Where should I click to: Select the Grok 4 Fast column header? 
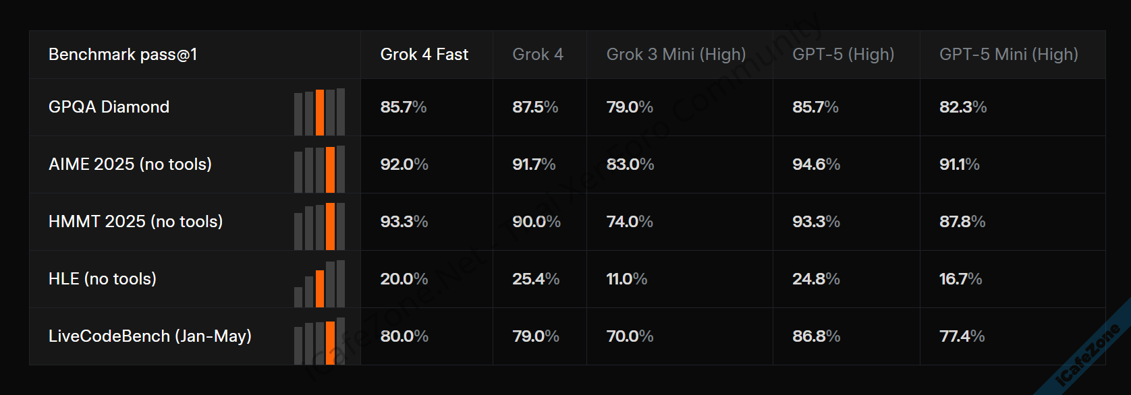click(x=424, y=55)
